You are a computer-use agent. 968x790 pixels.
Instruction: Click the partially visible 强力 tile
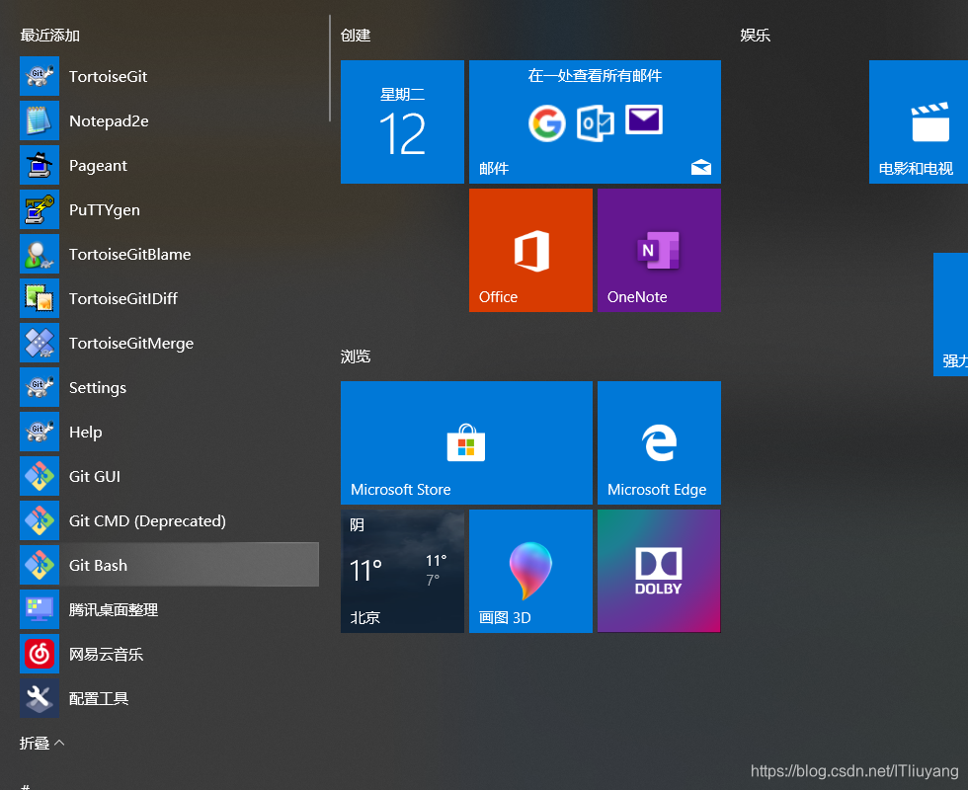[x=950, y=315]
